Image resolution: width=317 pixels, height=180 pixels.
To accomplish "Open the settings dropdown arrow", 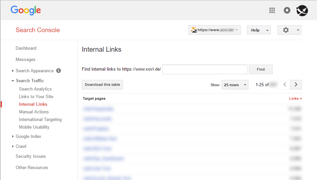I will pyautogui.click(x=298, y=30).
